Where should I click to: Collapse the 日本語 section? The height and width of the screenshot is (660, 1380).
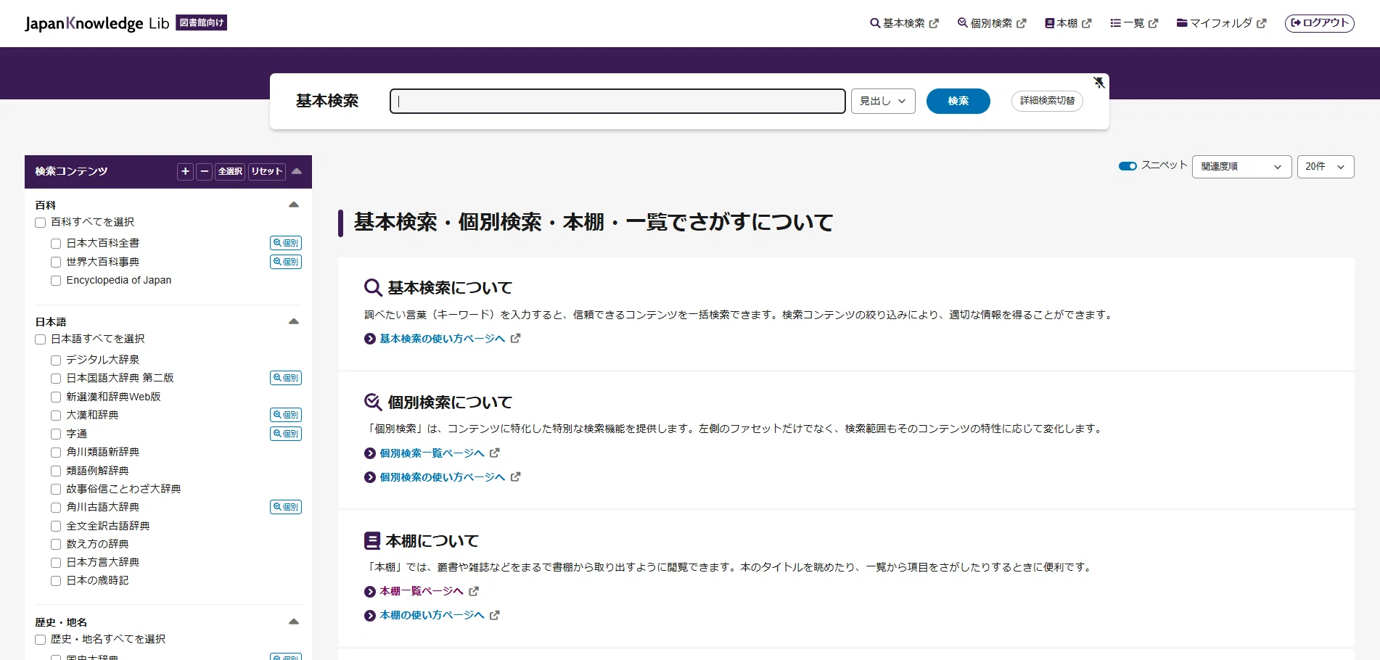[x=294, y=321]
